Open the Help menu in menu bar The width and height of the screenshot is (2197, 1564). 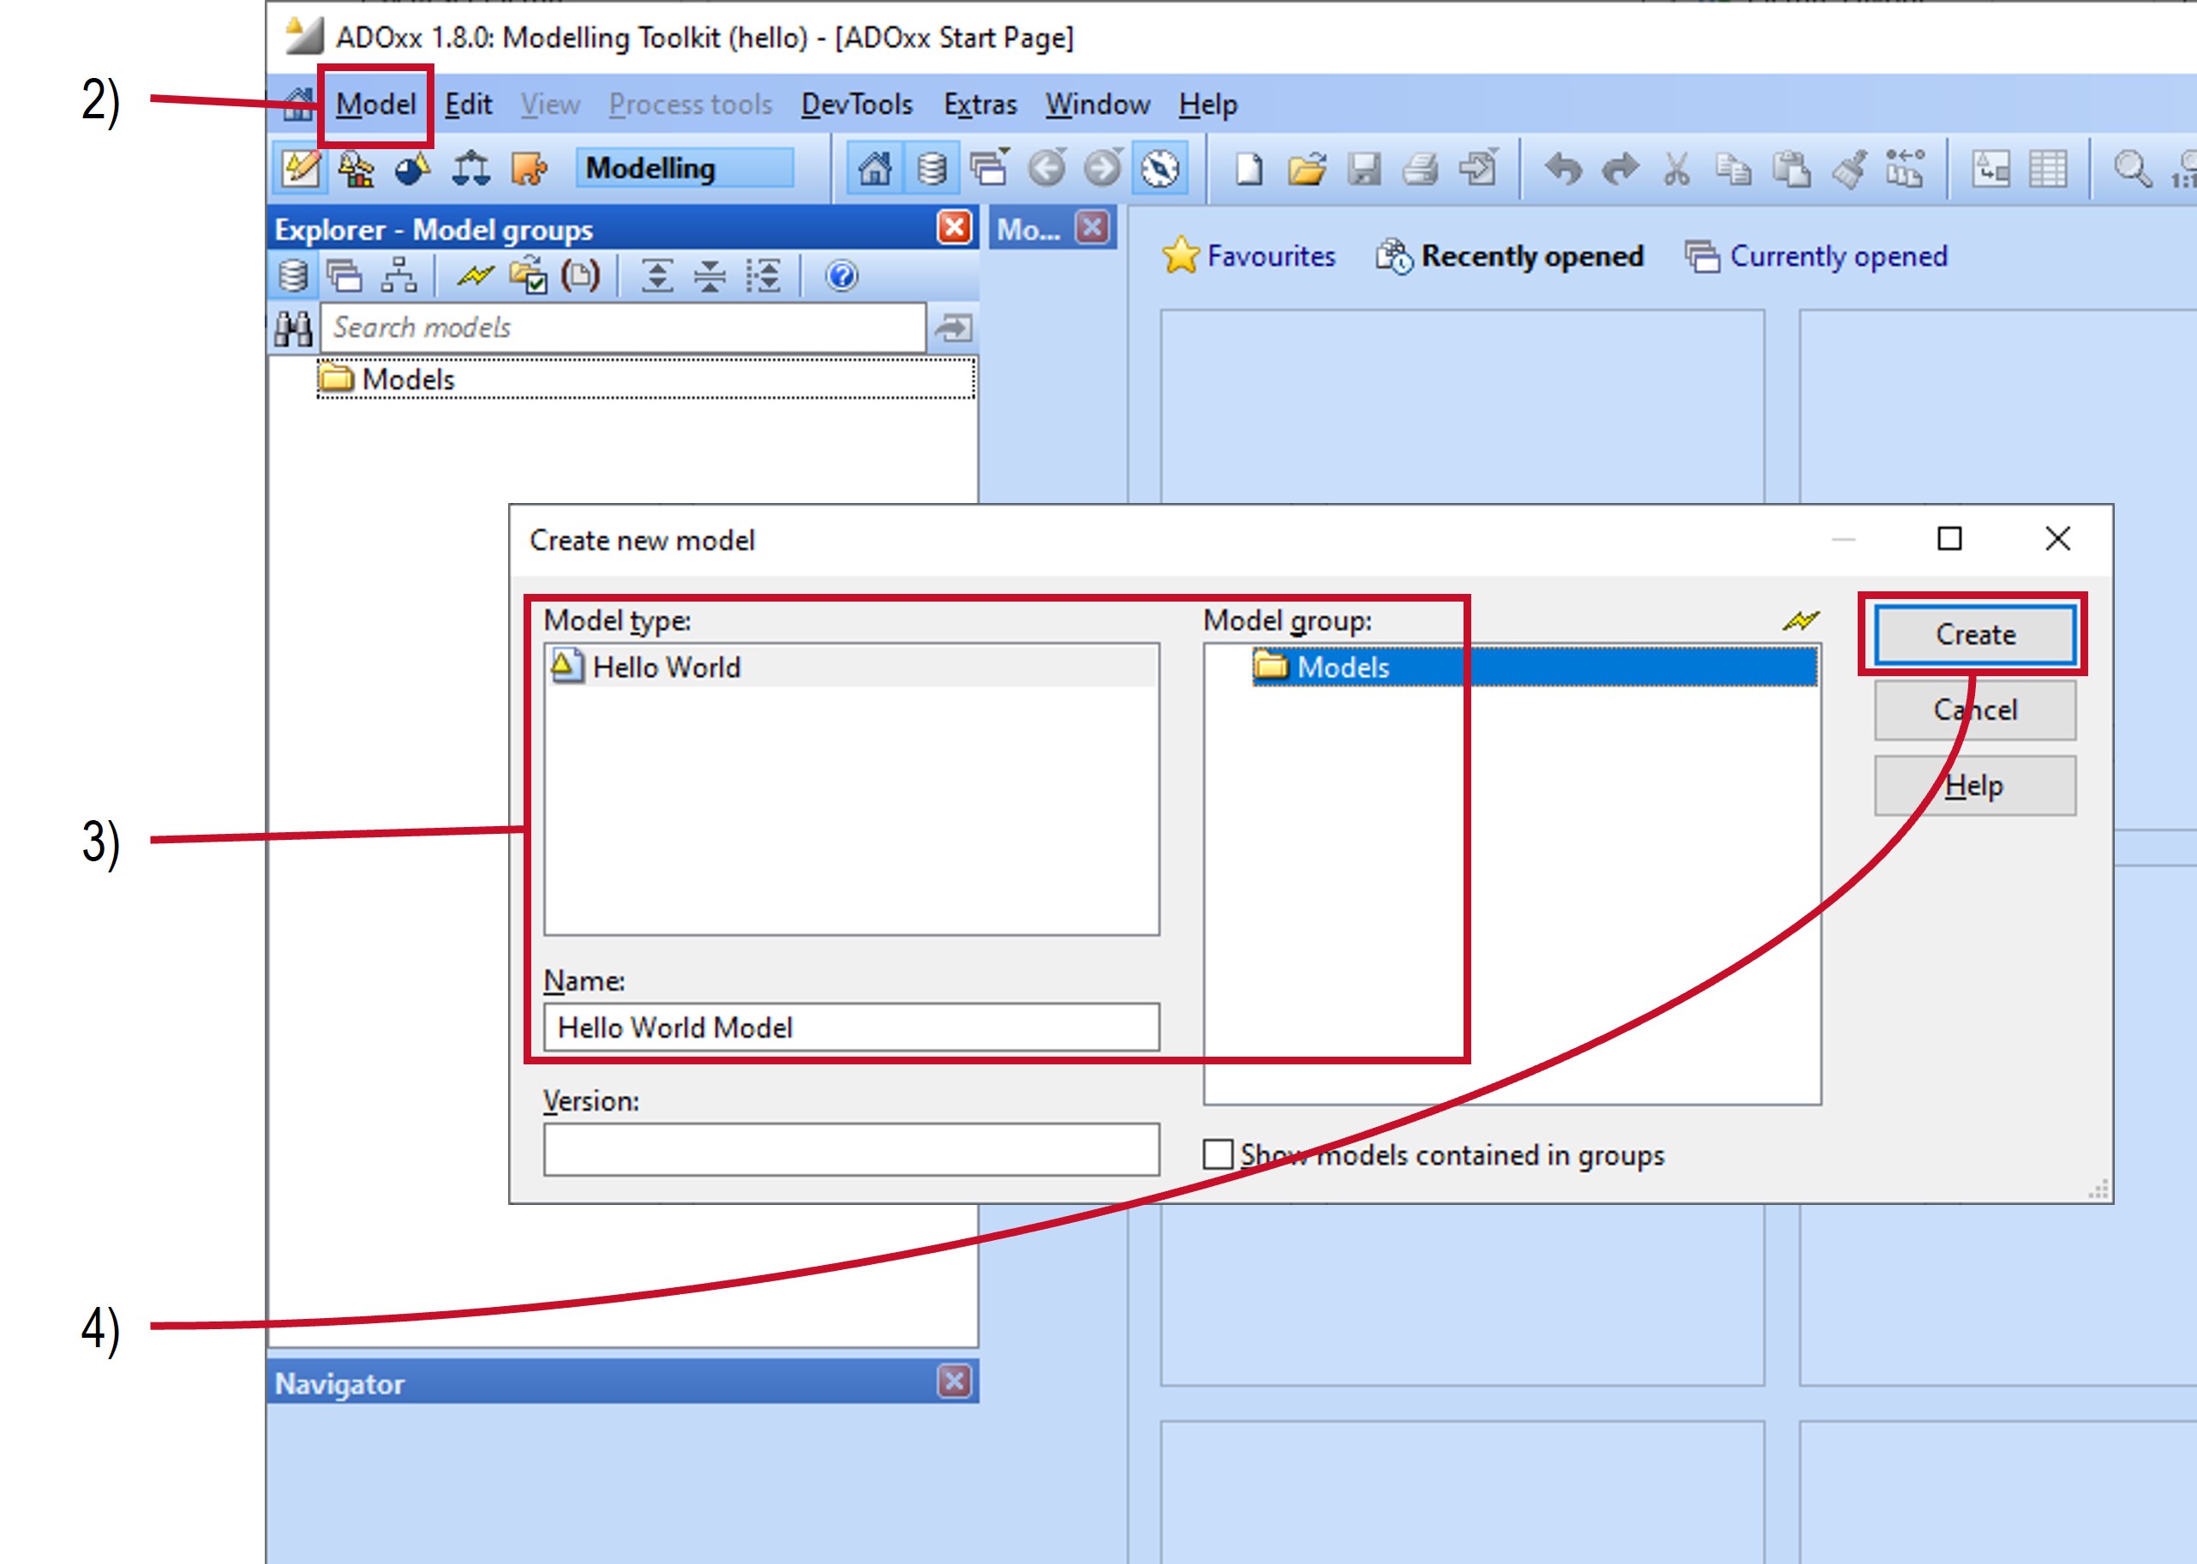coord(1208,104)
